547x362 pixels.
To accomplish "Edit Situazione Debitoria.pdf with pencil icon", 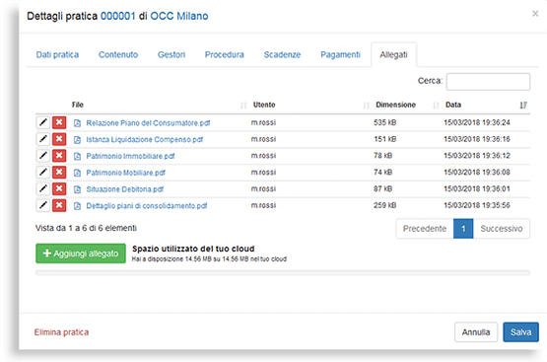I will tap(43, 188).
